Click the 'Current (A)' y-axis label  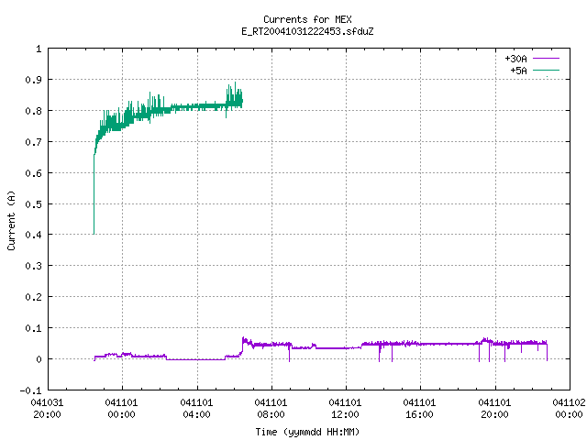[x=11, y=220]
